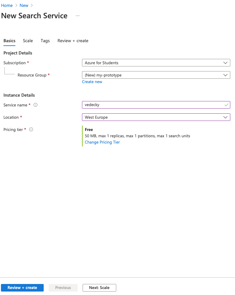Viewport: 235px width, 295px height.
Task: Click the green checkmark in the Service name field
Action: pos(227,105)
